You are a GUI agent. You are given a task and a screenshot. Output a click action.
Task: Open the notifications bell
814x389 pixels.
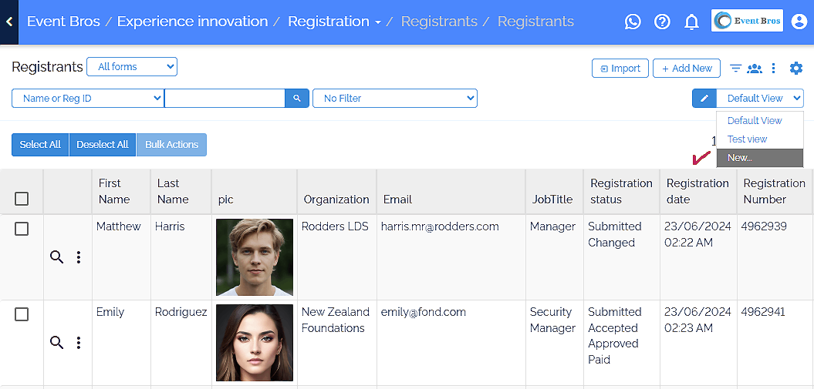pos(692,22)
